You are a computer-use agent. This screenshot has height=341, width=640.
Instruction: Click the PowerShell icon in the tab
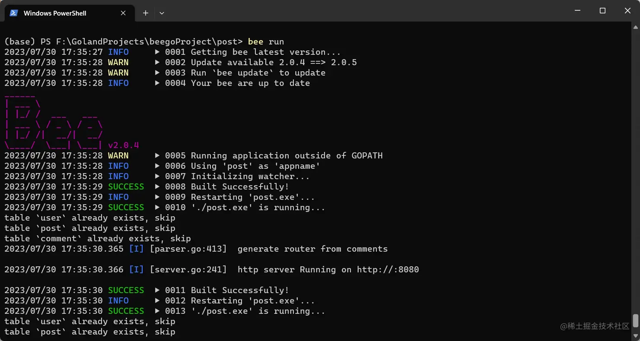click(13, 13)
